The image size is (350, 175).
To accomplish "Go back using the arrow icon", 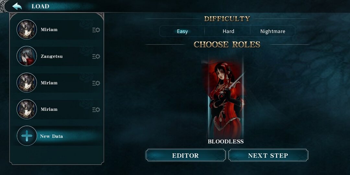I will [17, 6].
